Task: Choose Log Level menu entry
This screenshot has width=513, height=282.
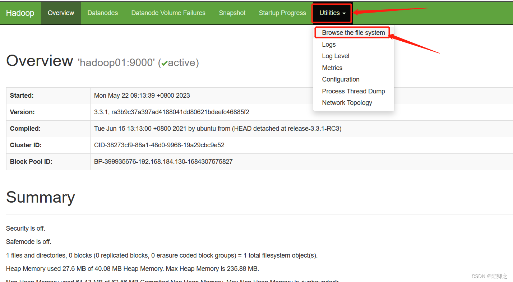Action: coord(336,56)
